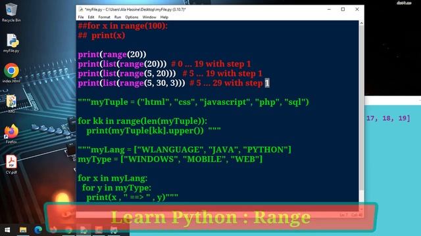Click the myType list assignment line
Viewport: 421px width, 236px height.
[x=170, y=159]
